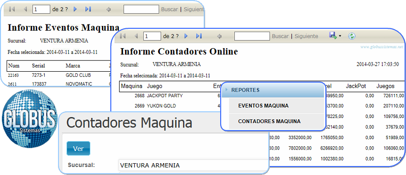Click Siguiente link in Eventos Maquina toolbar
406x175 pixels.
tap(194, 9)
